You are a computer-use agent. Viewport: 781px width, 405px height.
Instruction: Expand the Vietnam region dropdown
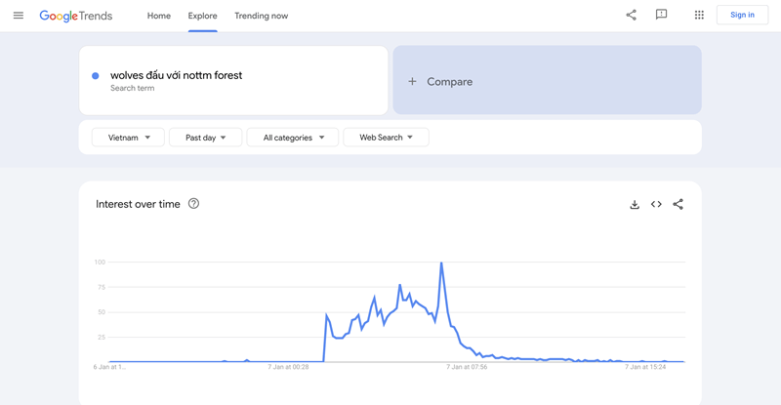[128, 138]
